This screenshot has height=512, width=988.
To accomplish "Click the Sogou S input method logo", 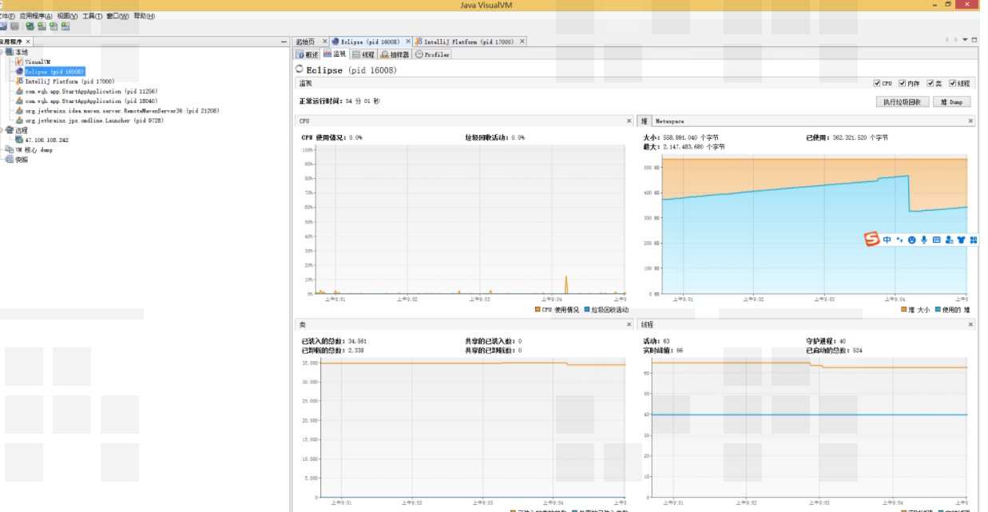I will (x=872, y=240).
